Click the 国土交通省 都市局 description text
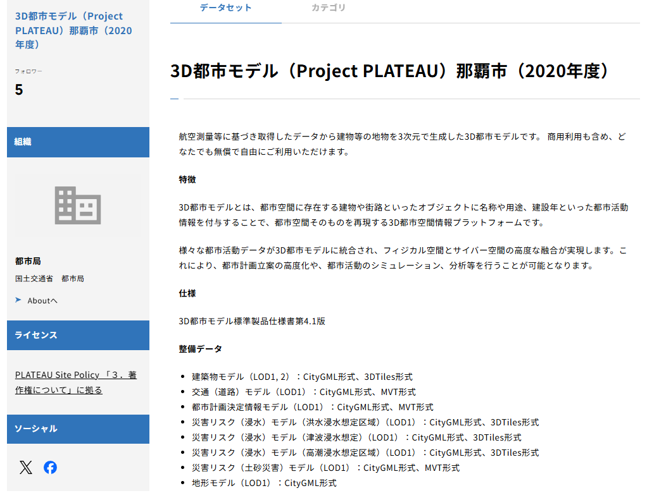 [49, 279]
